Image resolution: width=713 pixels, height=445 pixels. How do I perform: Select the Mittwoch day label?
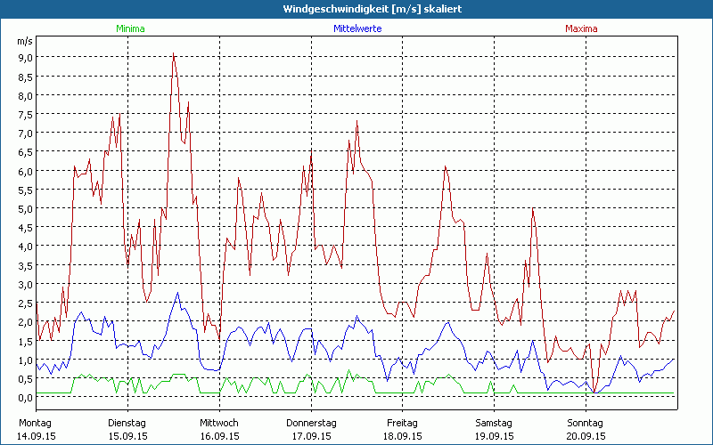pyautogui.click(x=218, y=423)
